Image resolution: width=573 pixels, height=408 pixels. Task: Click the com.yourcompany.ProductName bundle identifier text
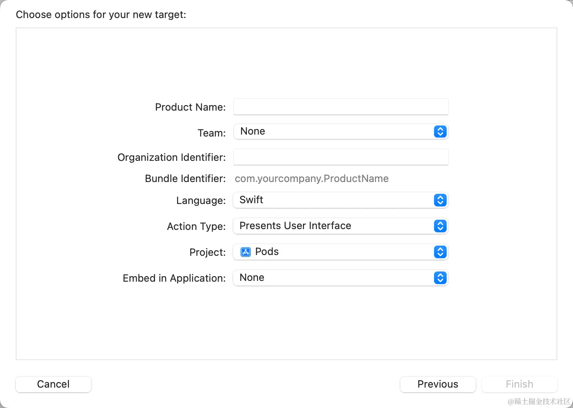click(x=312, y=178)
